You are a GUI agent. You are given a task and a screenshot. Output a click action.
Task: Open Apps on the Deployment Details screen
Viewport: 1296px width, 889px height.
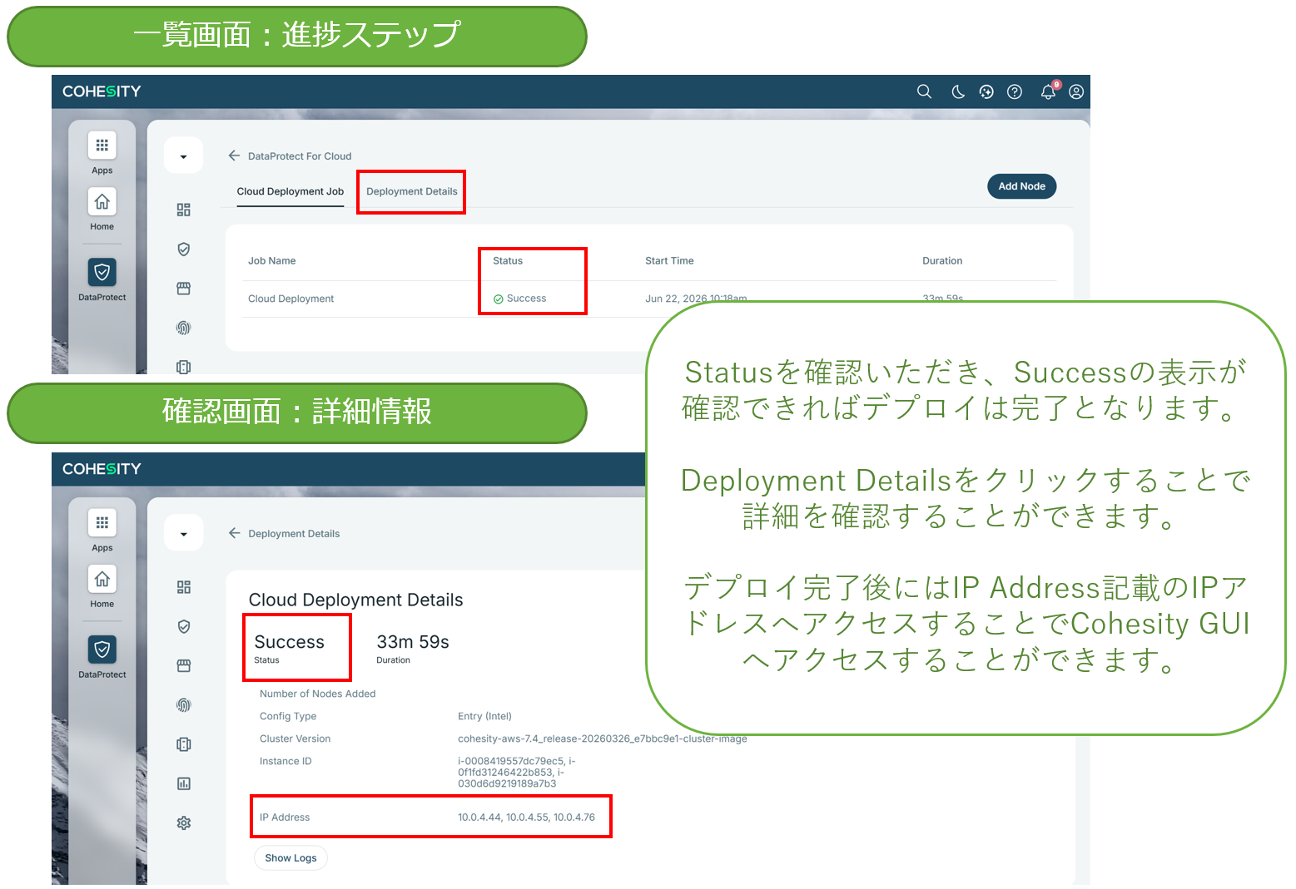tap(102, 531)
